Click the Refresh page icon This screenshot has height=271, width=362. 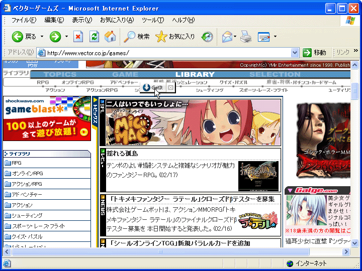94,37
